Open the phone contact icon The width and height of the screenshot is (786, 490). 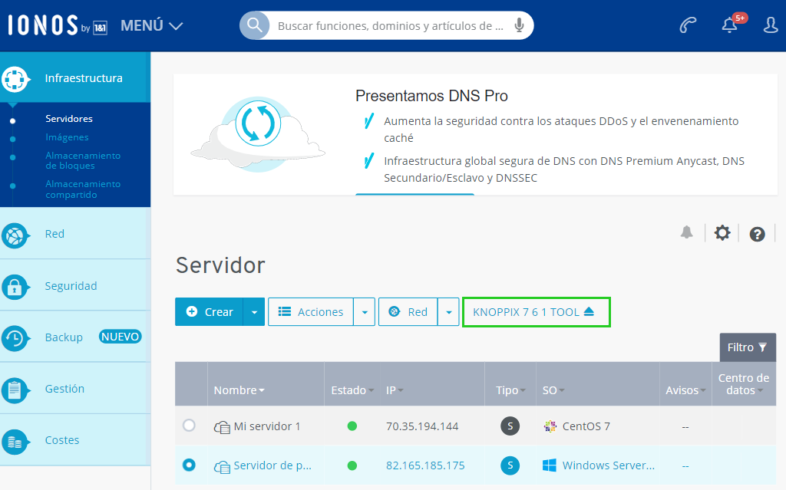tap(688, 25)
